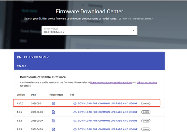187x132 pixels.
Task: Click cloud download icon in 4.10.0 row
Action: click(75, 104)
